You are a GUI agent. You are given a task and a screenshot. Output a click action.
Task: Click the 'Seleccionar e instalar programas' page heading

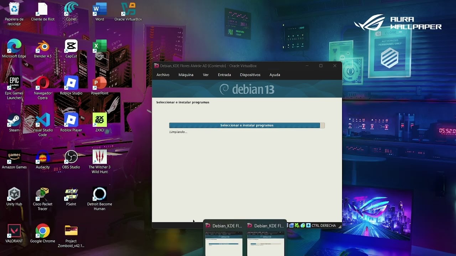click(x=183, y=102)
